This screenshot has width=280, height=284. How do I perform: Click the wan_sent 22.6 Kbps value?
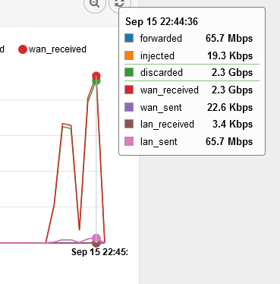click(x=230, y=107)
